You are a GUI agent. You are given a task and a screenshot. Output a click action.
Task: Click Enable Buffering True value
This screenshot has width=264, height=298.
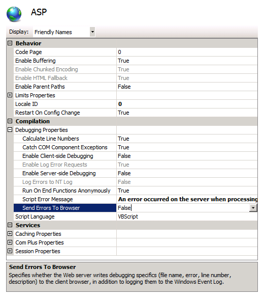click(187, 61)
